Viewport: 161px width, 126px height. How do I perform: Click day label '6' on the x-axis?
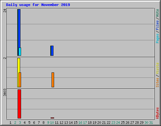34,123
